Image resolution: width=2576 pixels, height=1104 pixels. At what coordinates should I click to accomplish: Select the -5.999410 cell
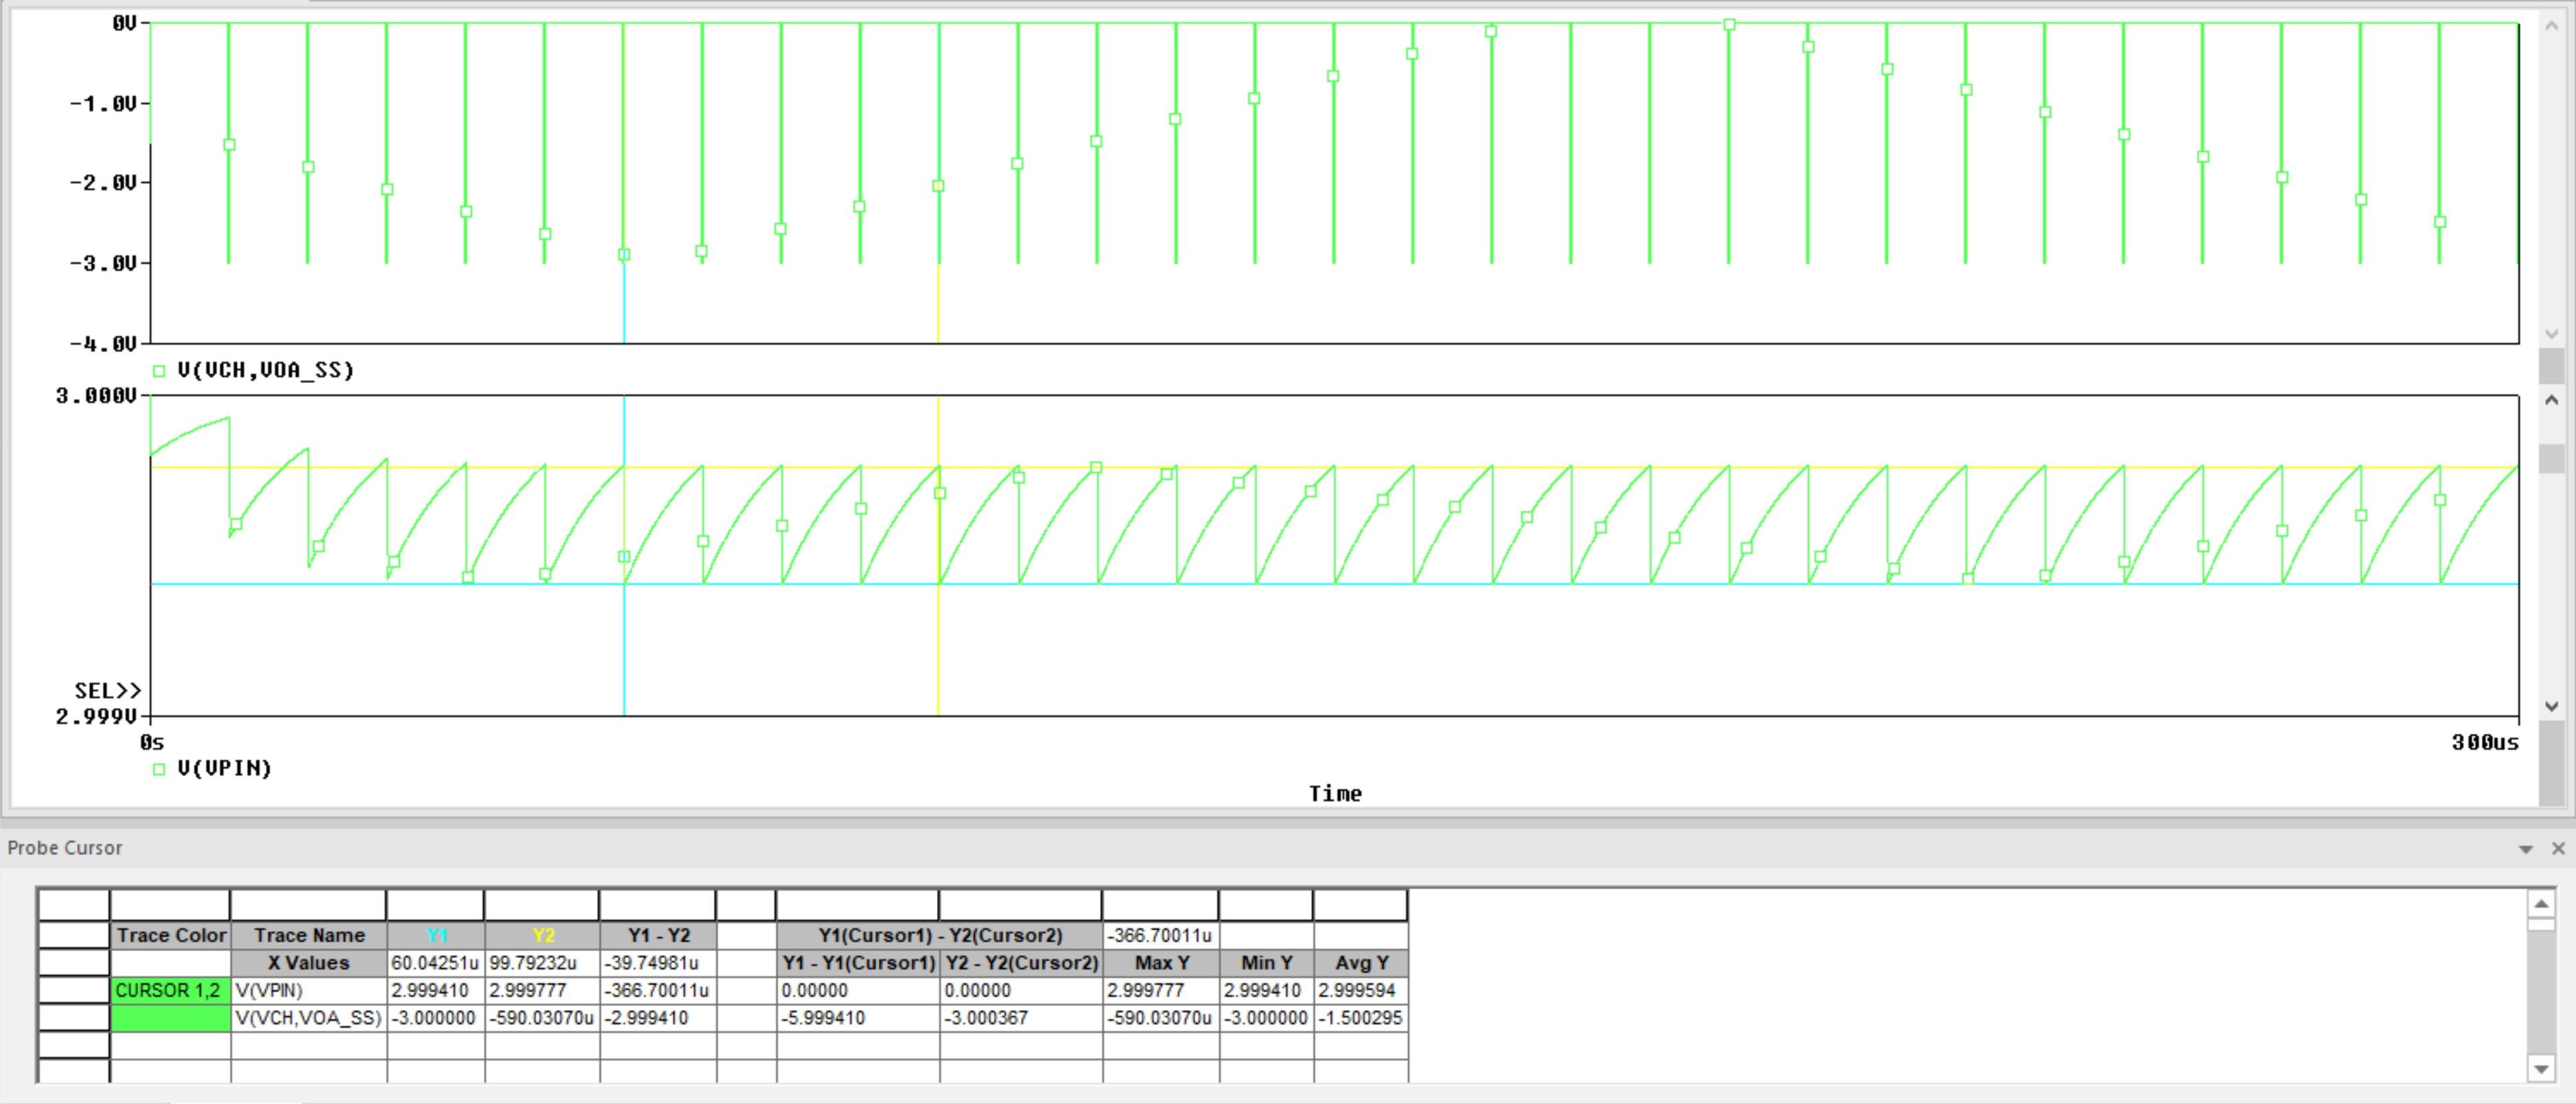858,1018
